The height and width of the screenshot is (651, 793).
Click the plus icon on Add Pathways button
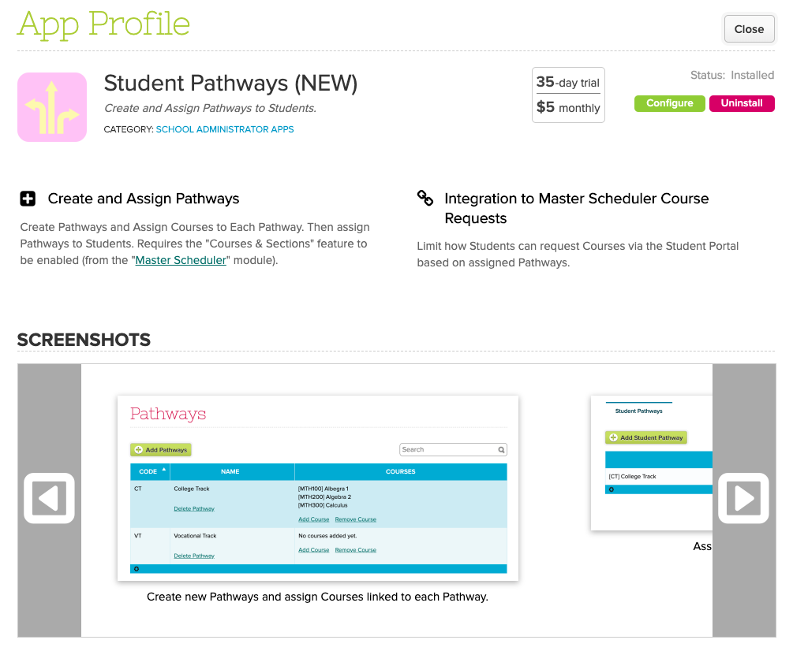pyautogui.click(x=139, y=449)
